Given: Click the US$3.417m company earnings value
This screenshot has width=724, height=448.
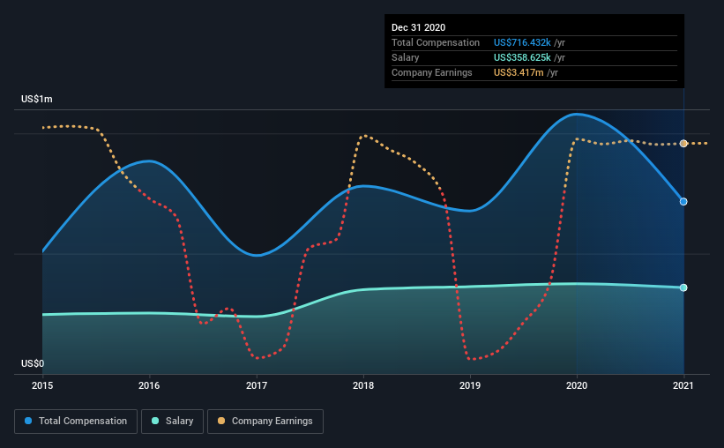Looking at the screenshot, I should pyautogui.click(x=519, y=72).
